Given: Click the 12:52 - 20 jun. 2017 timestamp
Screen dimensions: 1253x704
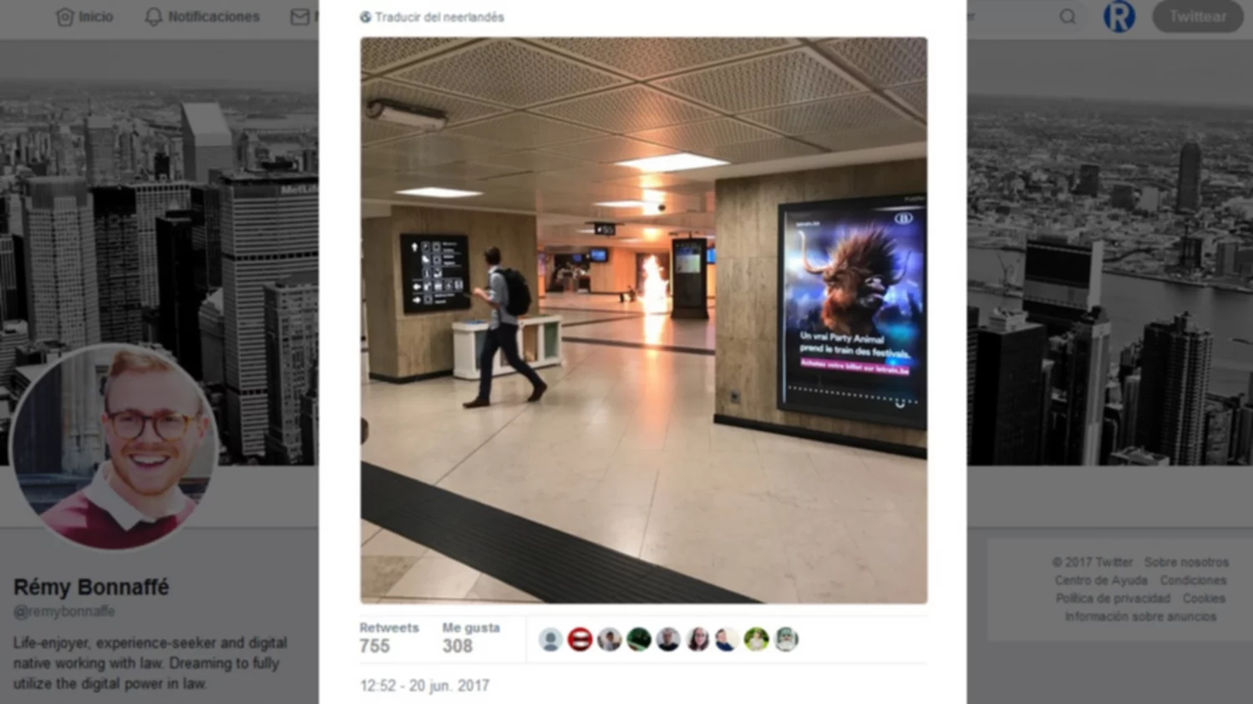Looking at the screenshot, I should (424, 686).
